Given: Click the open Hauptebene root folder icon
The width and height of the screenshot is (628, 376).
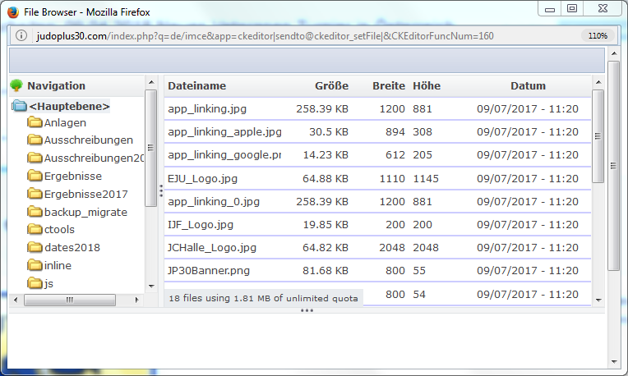Looking at the screenshot, I should click(20, 106).
